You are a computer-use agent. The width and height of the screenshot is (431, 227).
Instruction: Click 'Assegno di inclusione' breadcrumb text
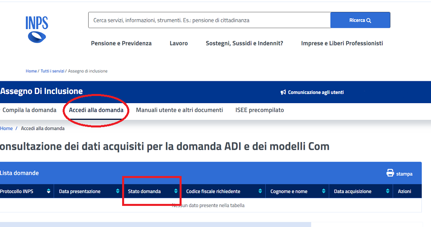pyautogui.click(x=88, y=71)
